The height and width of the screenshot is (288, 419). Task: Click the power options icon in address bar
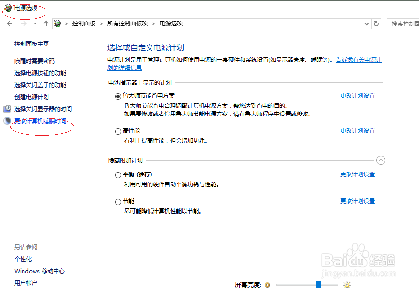[58, 23]
